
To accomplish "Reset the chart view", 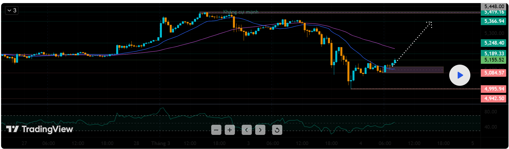I will click(x=277, y=130).
